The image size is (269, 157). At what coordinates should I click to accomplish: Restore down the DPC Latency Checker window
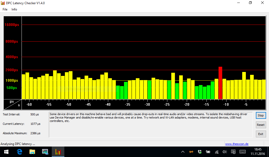[250, 3]
